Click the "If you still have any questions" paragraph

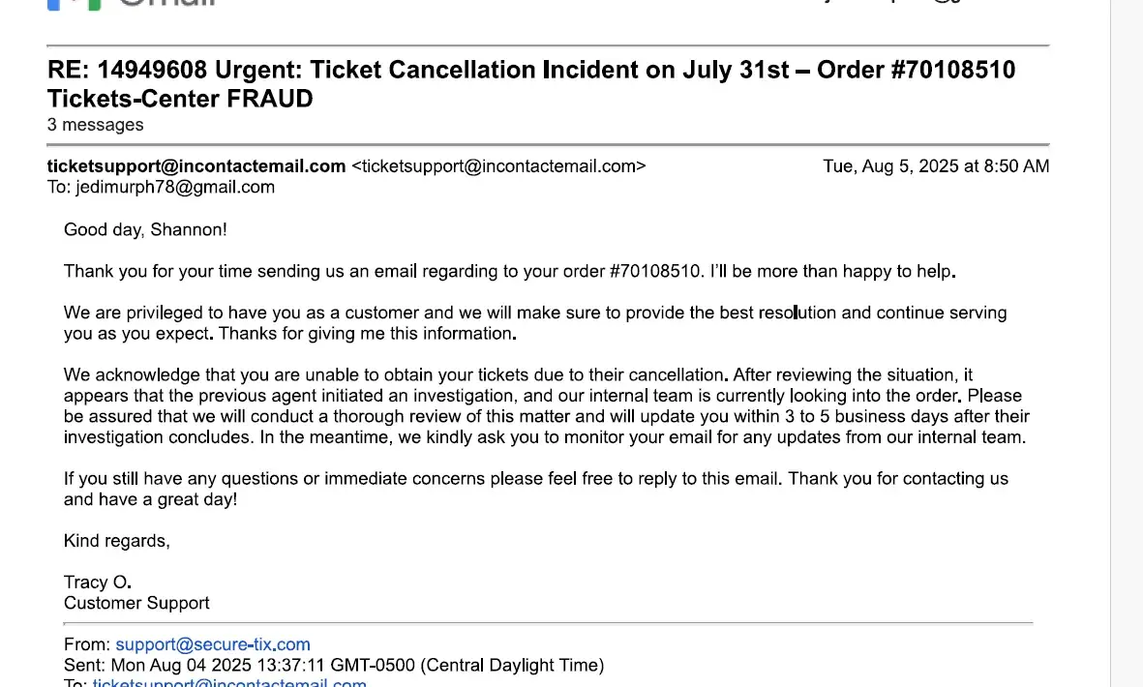pos(535,489)
